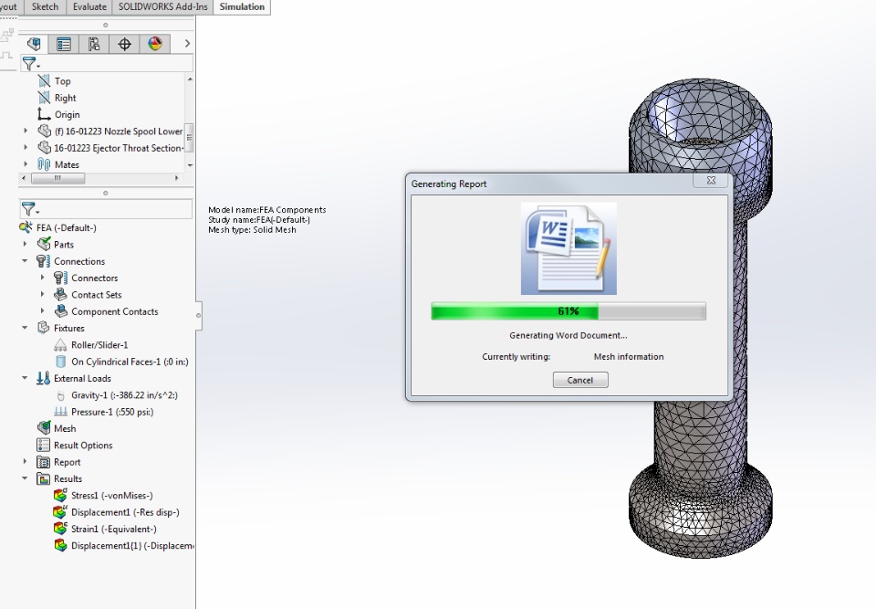Viewport: 876px width, 609px height.
Task: Select the Displacement1 (-Res disp-) result
Action: coord(125,512)
